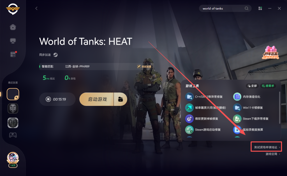The image size is (287, 176).
Task: Click the C++/DX12 repair tool icon
Action: click(189, 97)
